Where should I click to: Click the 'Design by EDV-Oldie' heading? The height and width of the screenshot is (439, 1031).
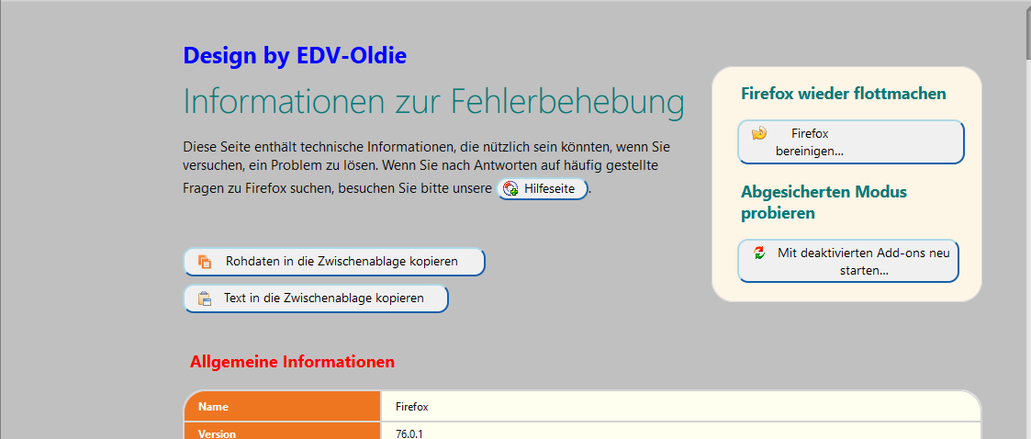point(295,56)
